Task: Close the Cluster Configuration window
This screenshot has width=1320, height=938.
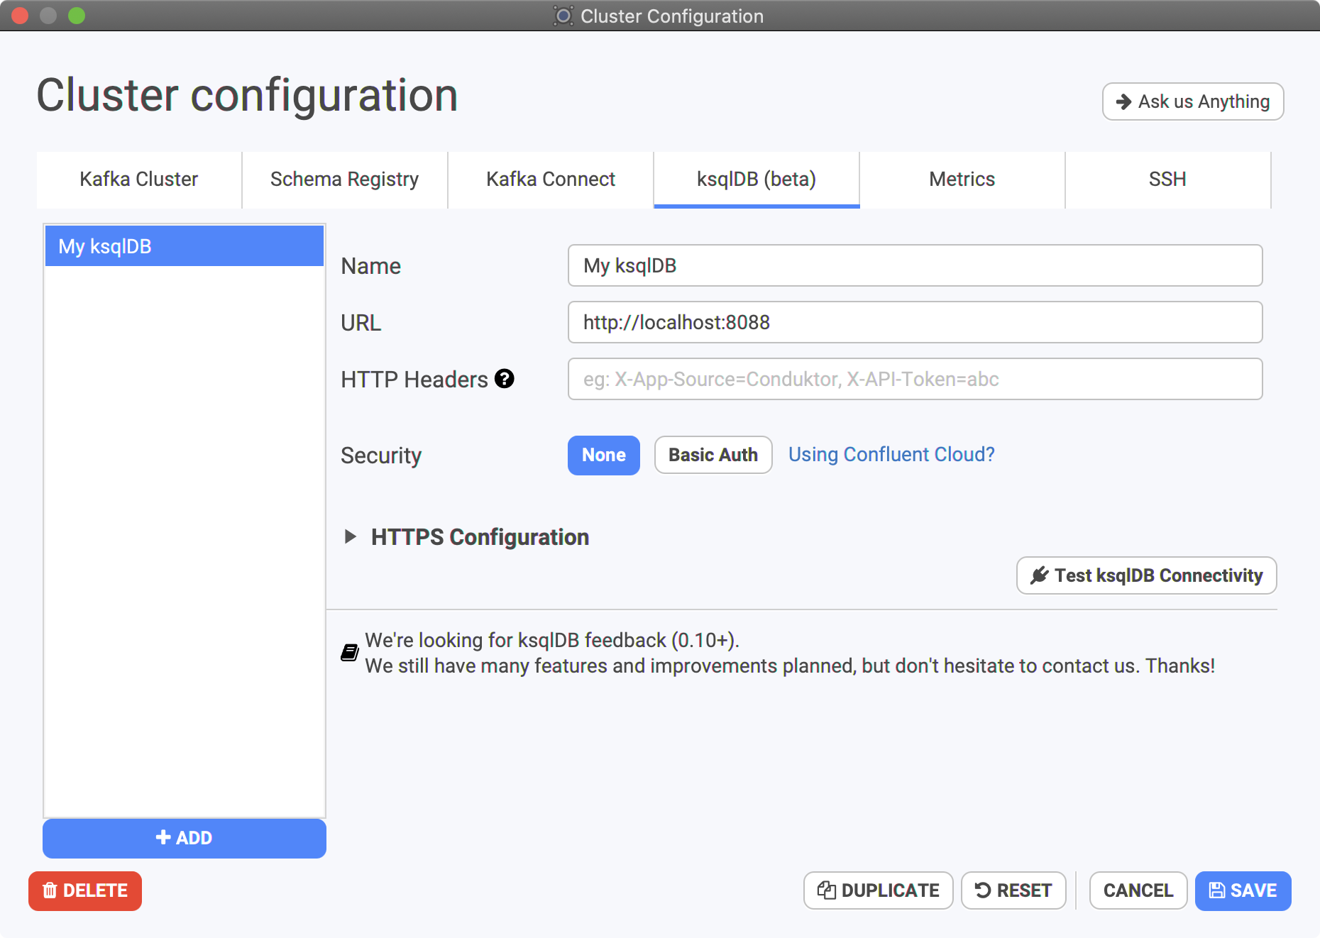Action: [20, 16]
